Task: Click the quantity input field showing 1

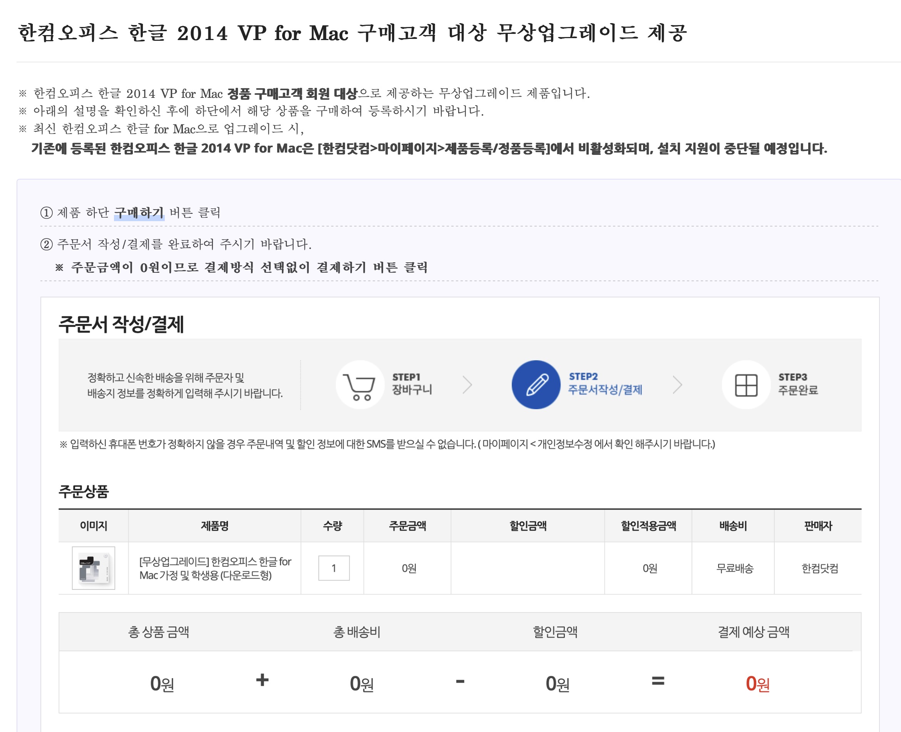Action: 334,568
